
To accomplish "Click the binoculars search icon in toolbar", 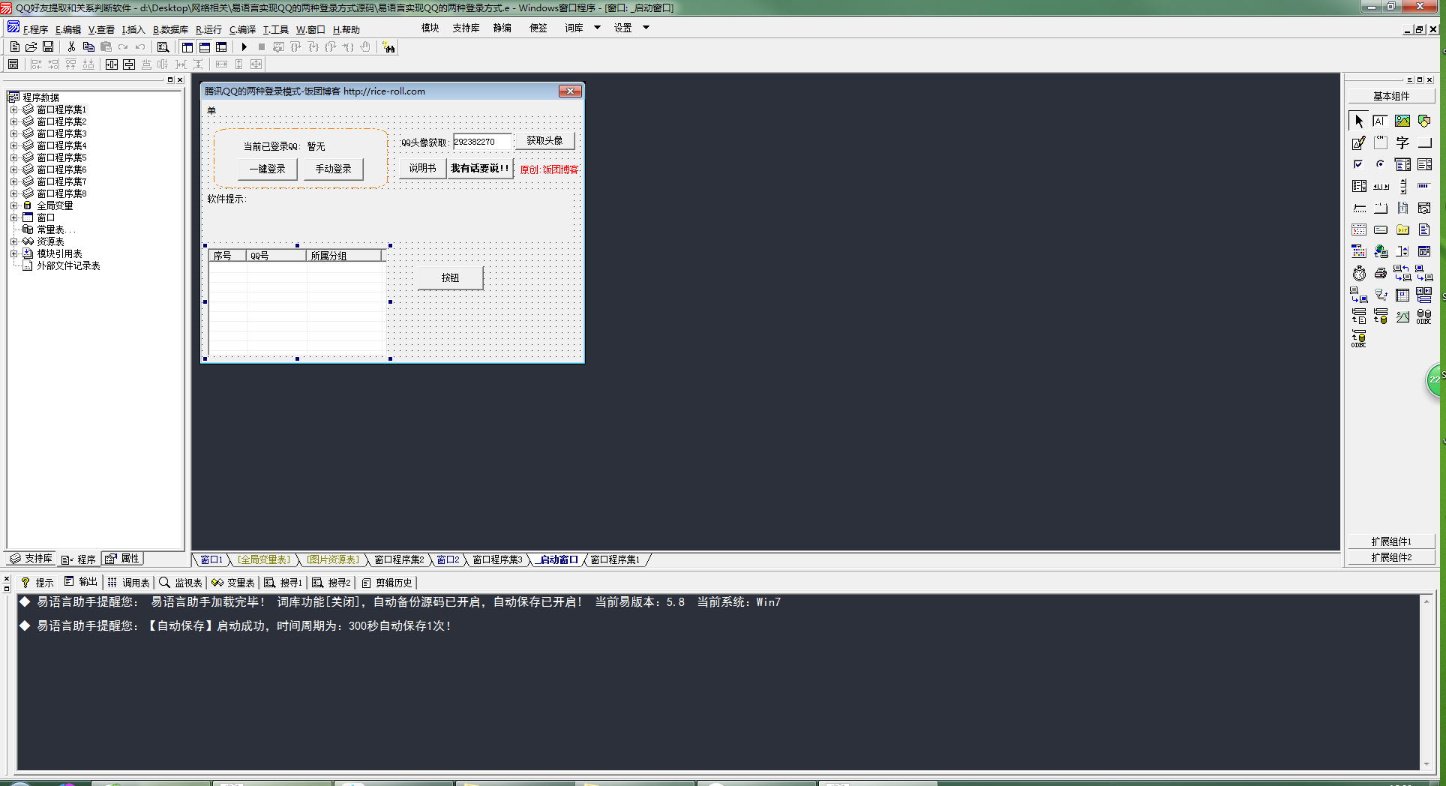I will (x=388, y=47).
